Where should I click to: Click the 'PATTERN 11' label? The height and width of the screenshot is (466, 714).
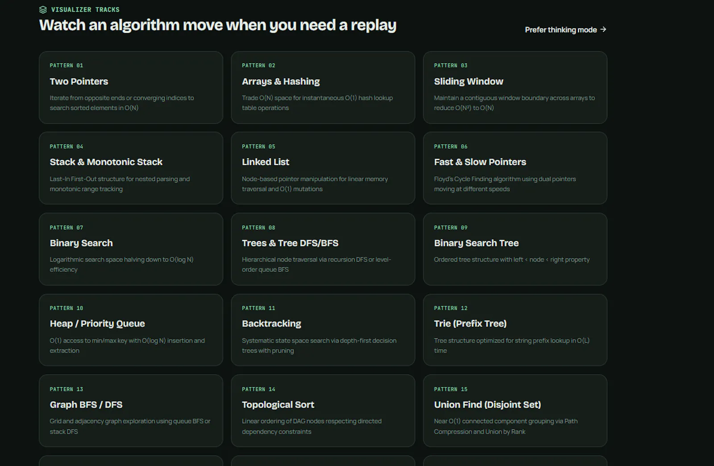(x=258, y=308)
